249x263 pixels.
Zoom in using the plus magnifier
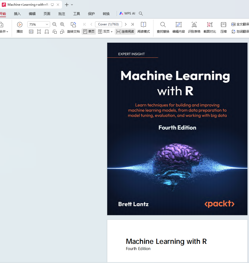[x=62, y=24]
